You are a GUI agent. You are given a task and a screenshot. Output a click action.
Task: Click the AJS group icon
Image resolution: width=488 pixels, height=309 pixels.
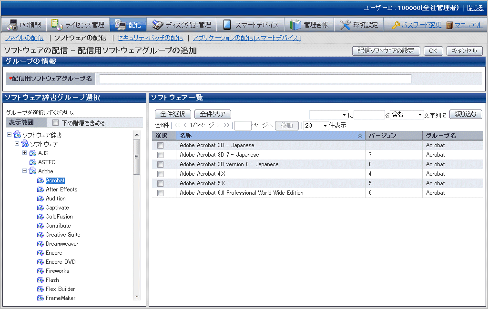click(33, 153)
